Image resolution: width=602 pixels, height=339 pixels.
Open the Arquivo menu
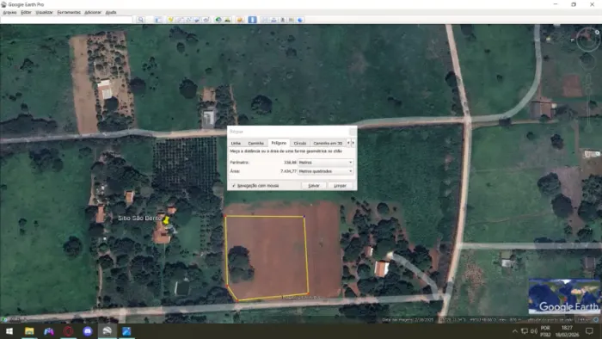pyautogui.click(x=9, y=12)
